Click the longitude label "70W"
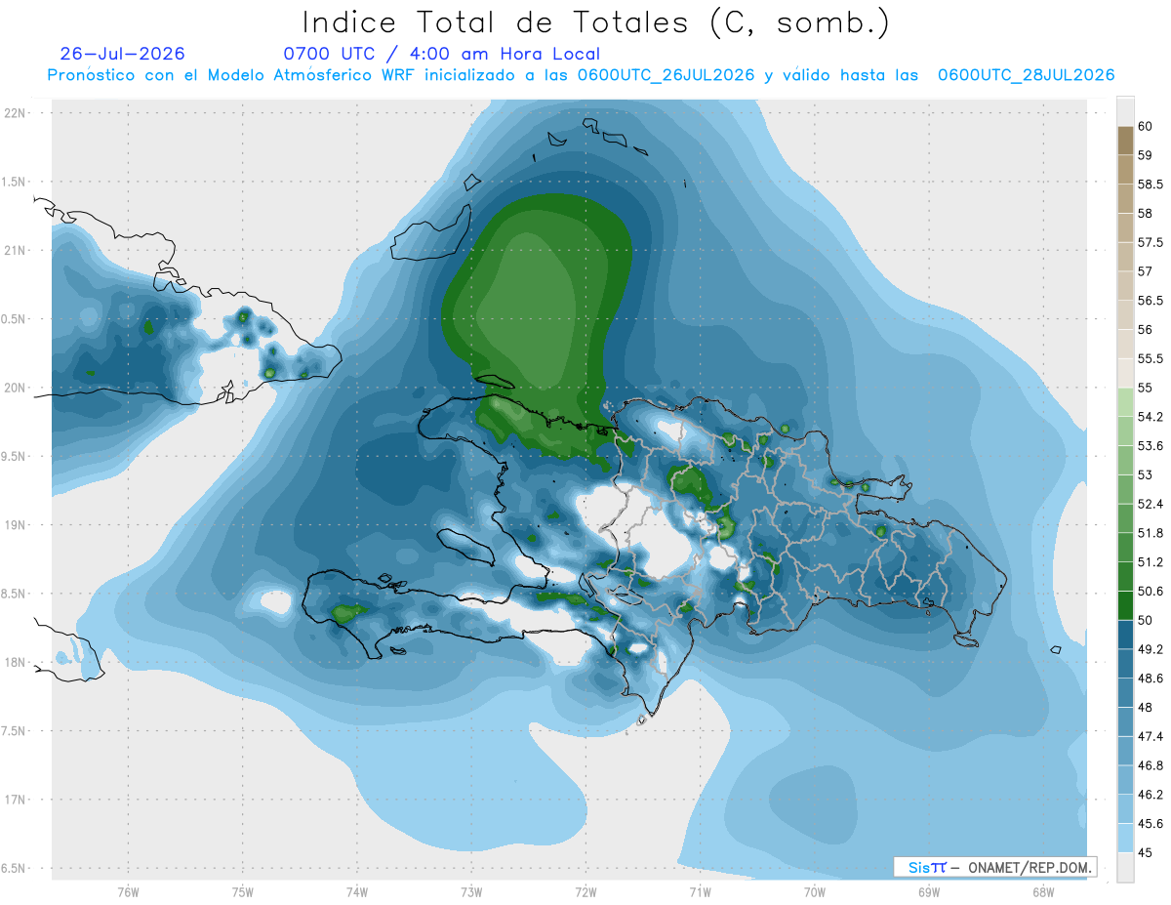Image resolution: width=1171 pixels, height=905 pixels. tap(814, 892)
